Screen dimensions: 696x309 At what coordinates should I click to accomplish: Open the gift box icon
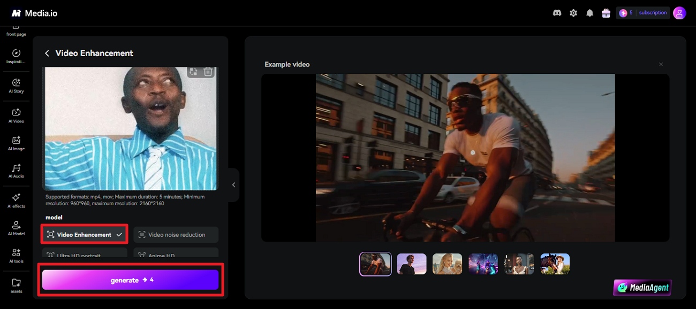coord(606,13)
